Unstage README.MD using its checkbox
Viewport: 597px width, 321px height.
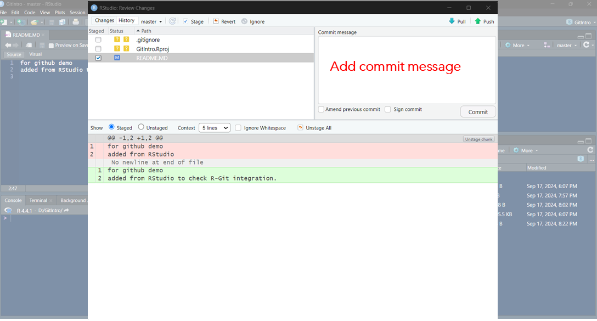[x=98, y=58]
